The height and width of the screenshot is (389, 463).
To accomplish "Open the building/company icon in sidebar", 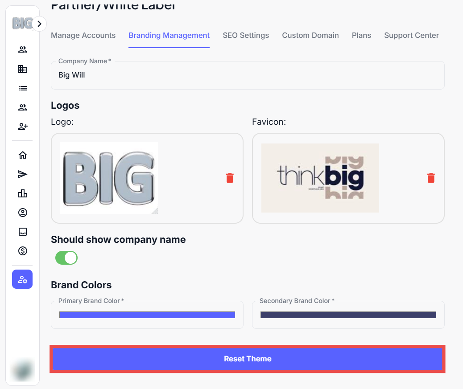I will pyautogui.click(x=23, y=69).
